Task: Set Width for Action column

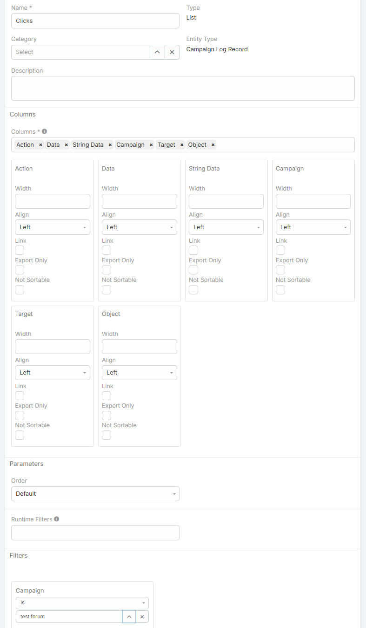Action: click(53, 201)
